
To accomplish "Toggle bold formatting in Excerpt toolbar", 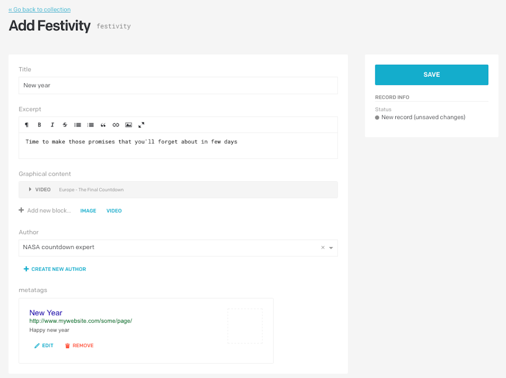I will [x=39, y=125].
